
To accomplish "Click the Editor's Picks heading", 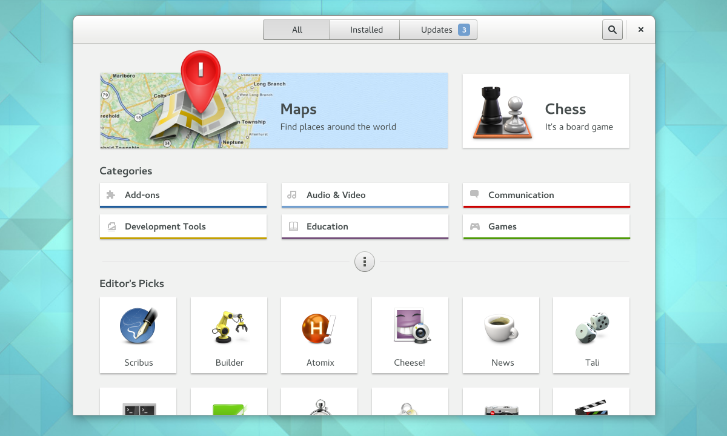I will [132, 283].
